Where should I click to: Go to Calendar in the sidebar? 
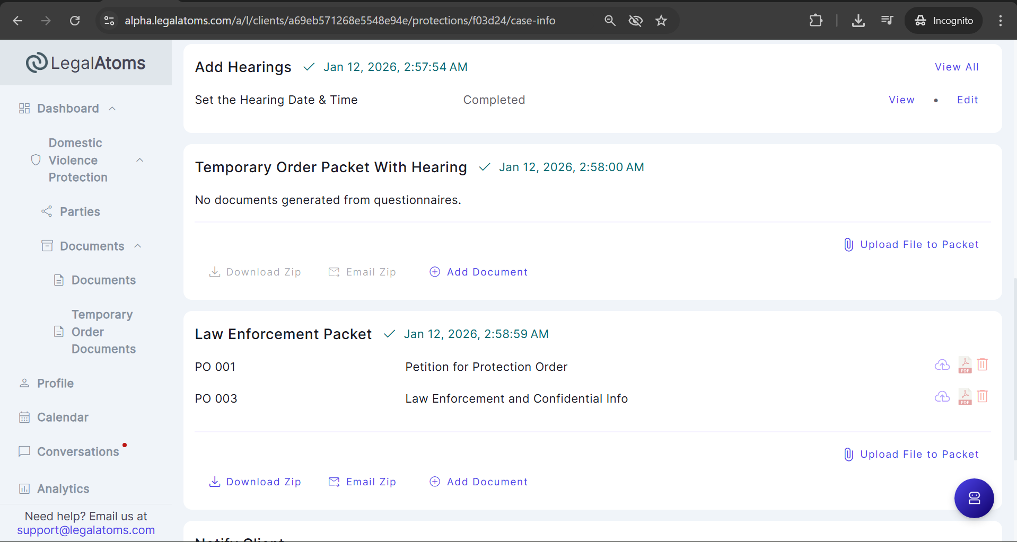coord(63,417)
